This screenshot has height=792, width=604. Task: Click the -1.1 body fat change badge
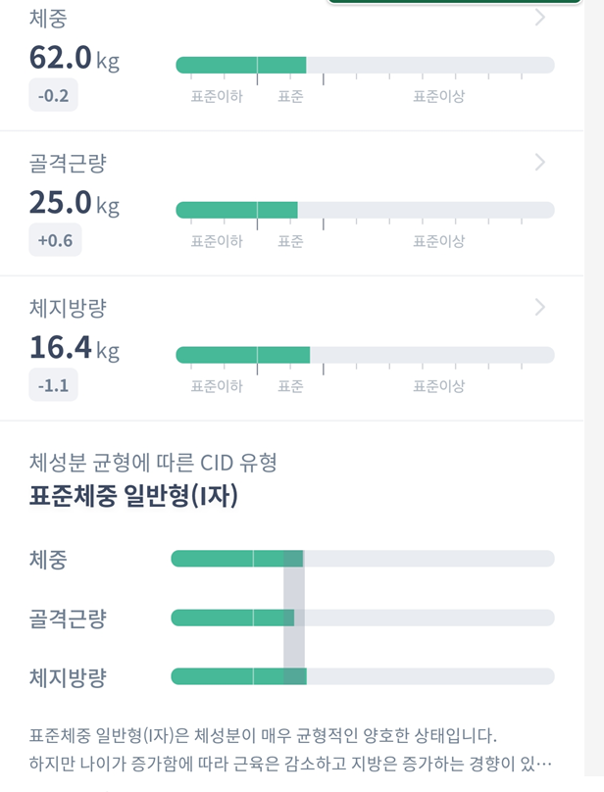click(53, 386)
